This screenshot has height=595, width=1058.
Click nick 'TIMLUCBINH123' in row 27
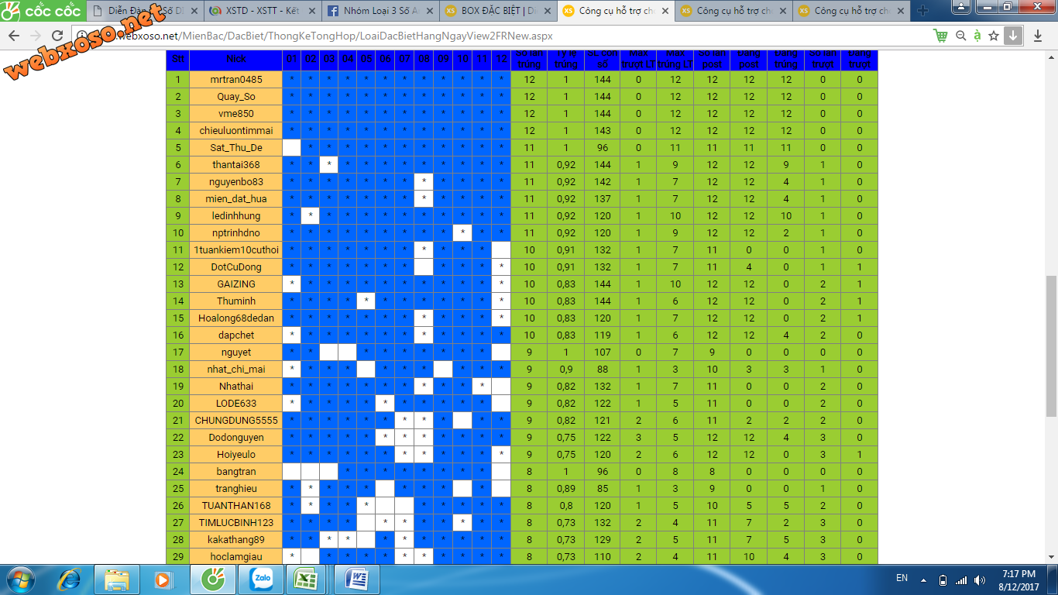coord(236,522)
